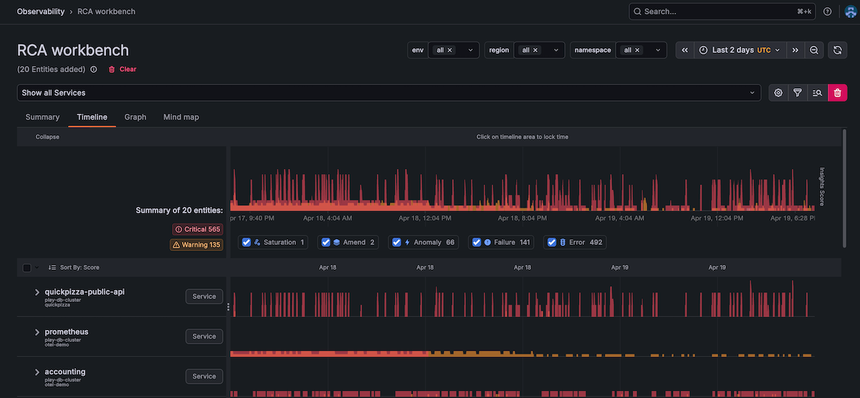Open select-all checkbox dropdown arrow
The height and width of the screenshot is (398, 860).
coord(37,268)
